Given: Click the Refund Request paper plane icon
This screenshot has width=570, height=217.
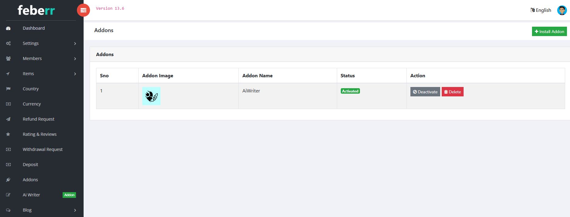Looking at the screenshot, I should [8, 119].
